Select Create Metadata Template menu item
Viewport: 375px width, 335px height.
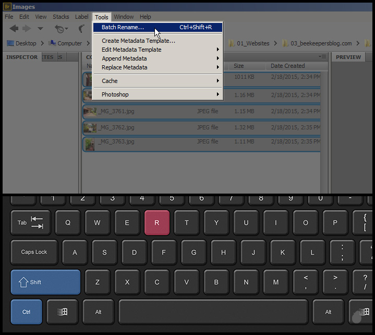tap(138, 41)
